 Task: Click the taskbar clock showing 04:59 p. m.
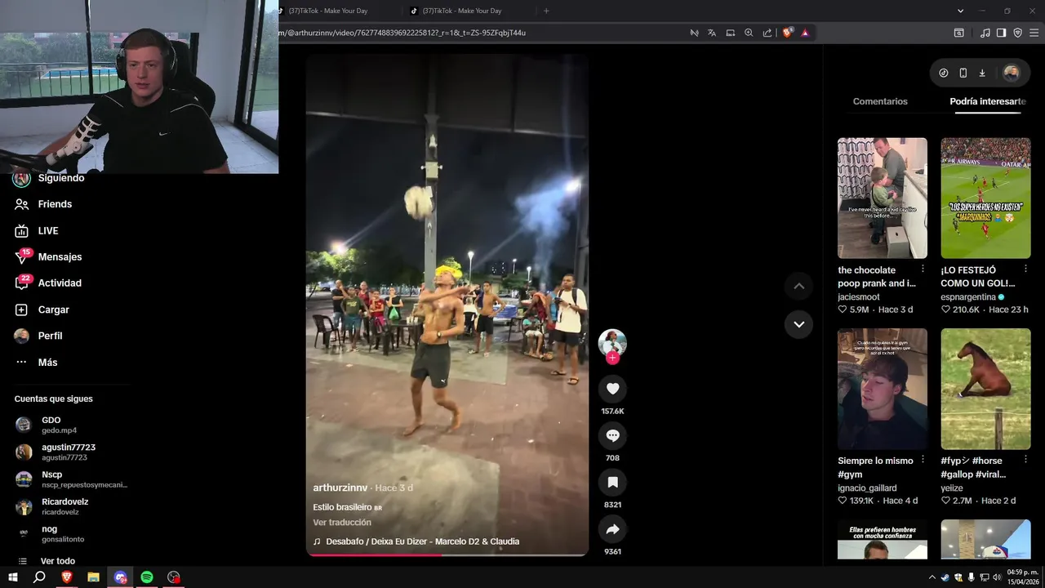click(1022, 577)
